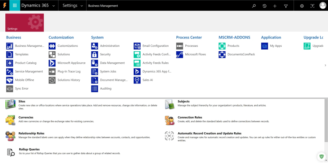The width and height of the screenshot is (328, 163).
Task: Open Automatic Record Creation and Update Rules
Action: point(210,134)
